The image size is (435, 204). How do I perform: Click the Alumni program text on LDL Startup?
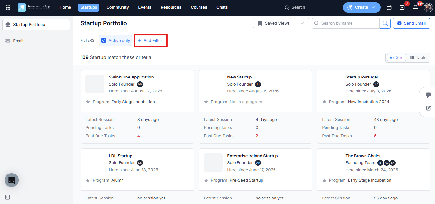click(x=118, y=180)
